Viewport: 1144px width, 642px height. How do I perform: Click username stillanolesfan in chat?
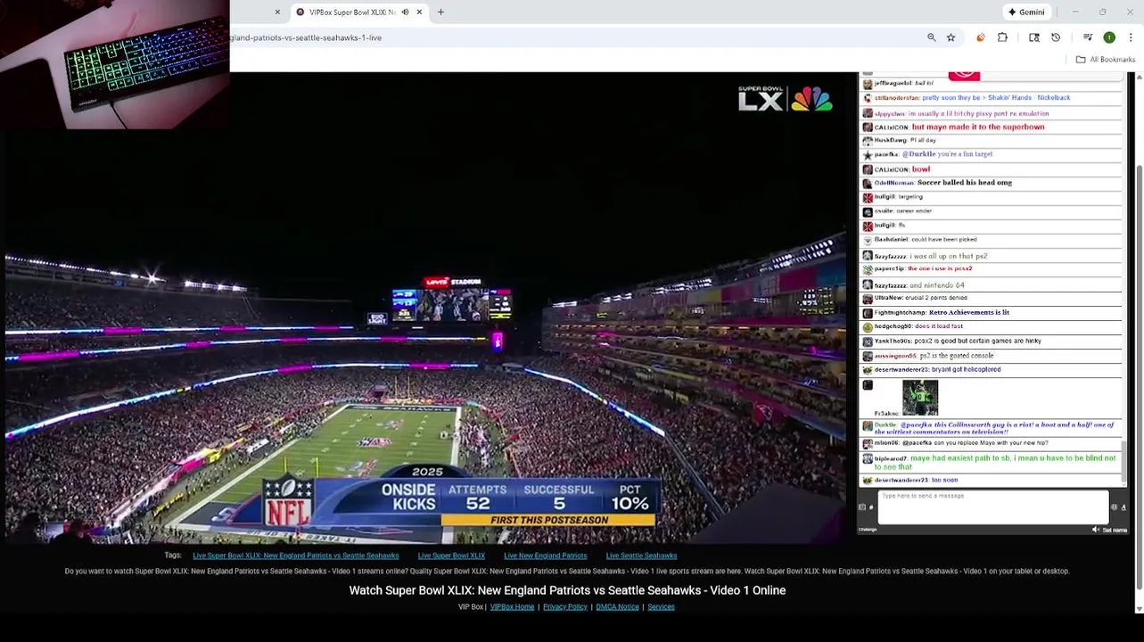896,98
